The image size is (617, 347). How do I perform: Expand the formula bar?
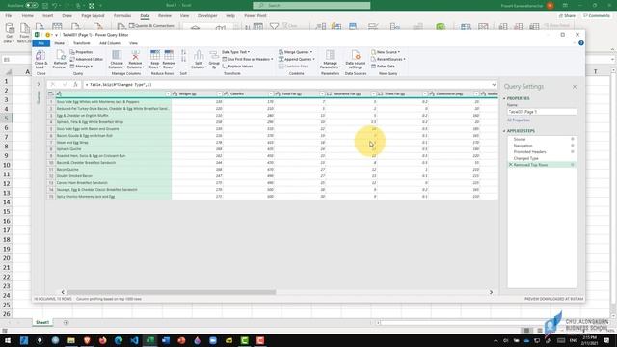[x=494, y=84]
